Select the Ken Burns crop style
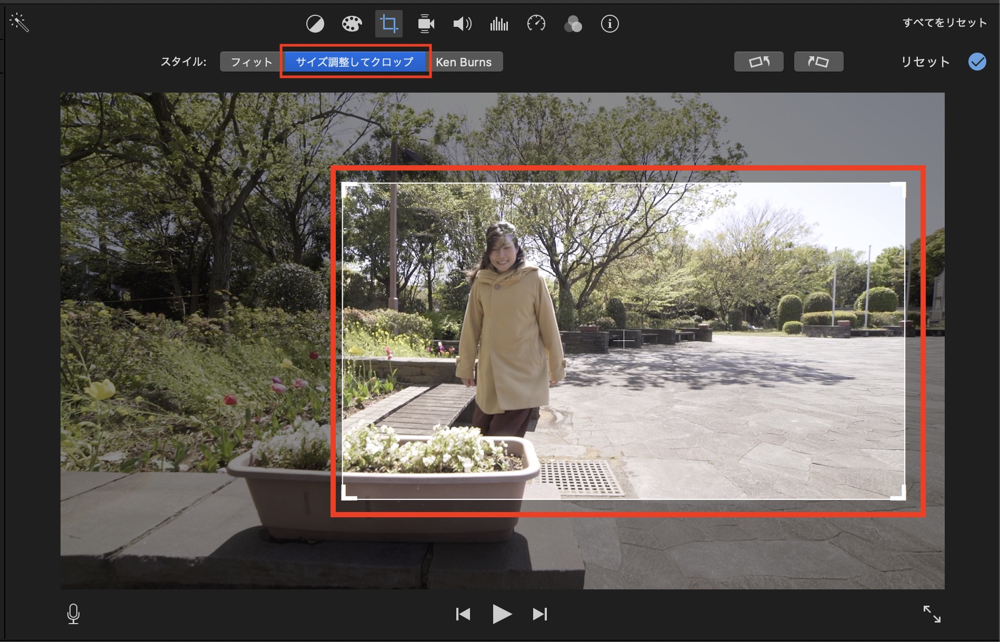 click(x=464, y=62)
